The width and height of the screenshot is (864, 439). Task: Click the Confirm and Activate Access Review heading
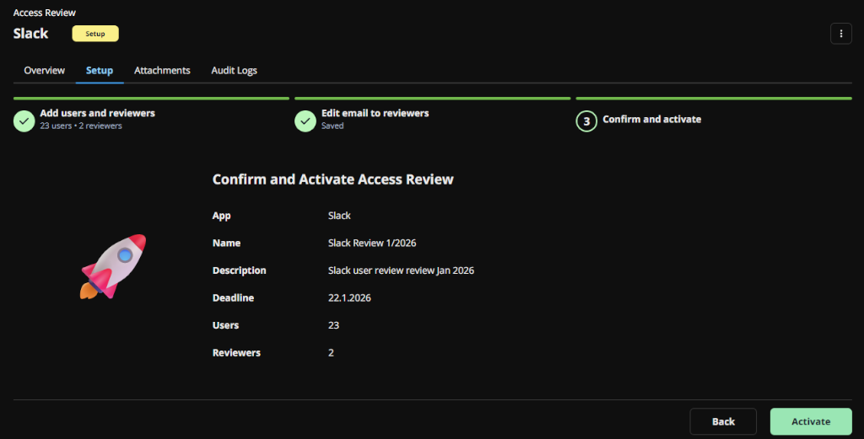(332, 179)
